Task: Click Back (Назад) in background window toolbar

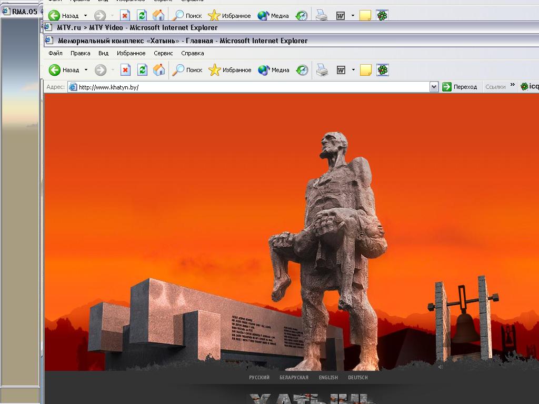Action: click(64, 15)
